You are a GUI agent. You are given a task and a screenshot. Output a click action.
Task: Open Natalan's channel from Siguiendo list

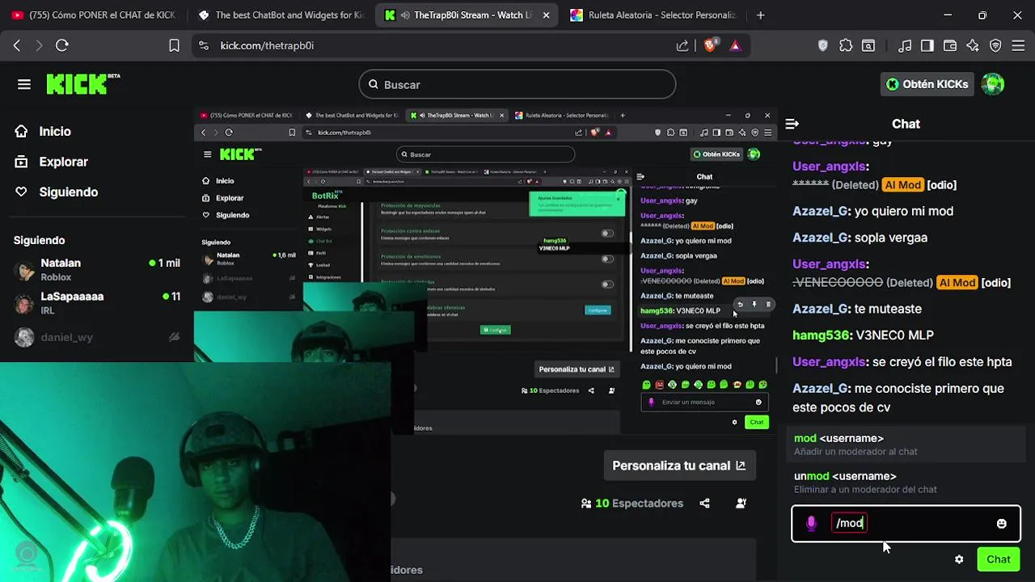[97, 269]
